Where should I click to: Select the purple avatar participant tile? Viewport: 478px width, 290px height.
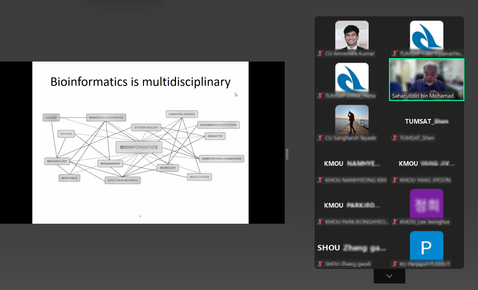pyautogui.click(x=426, y=203)
